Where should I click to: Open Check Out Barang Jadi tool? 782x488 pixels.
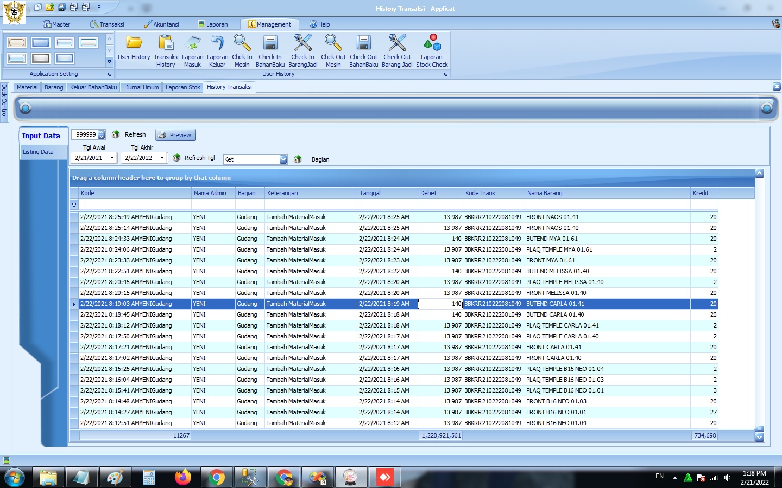[397, 43]
